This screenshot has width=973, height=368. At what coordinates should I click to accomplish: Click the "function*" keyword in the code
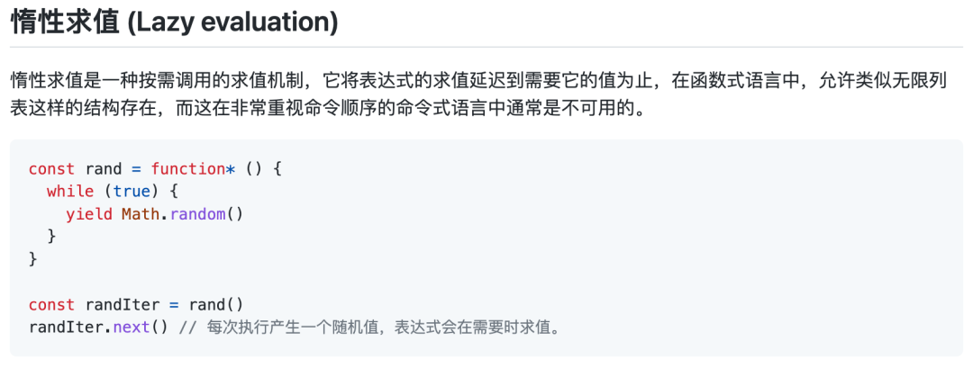[x=193, y=168]
